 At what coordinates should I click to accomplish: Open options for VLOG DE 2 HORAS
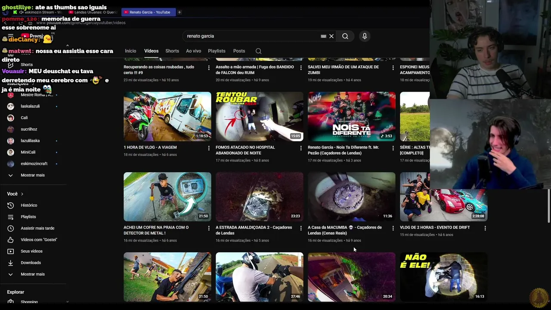click(x=485, y=228)
